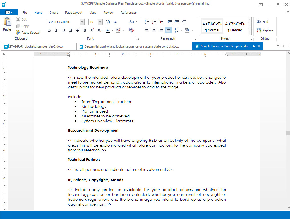Viewport: 290px width, 219px height.
Task: Click the vertical scrollbar thumb
Action: tap(288, 133)
